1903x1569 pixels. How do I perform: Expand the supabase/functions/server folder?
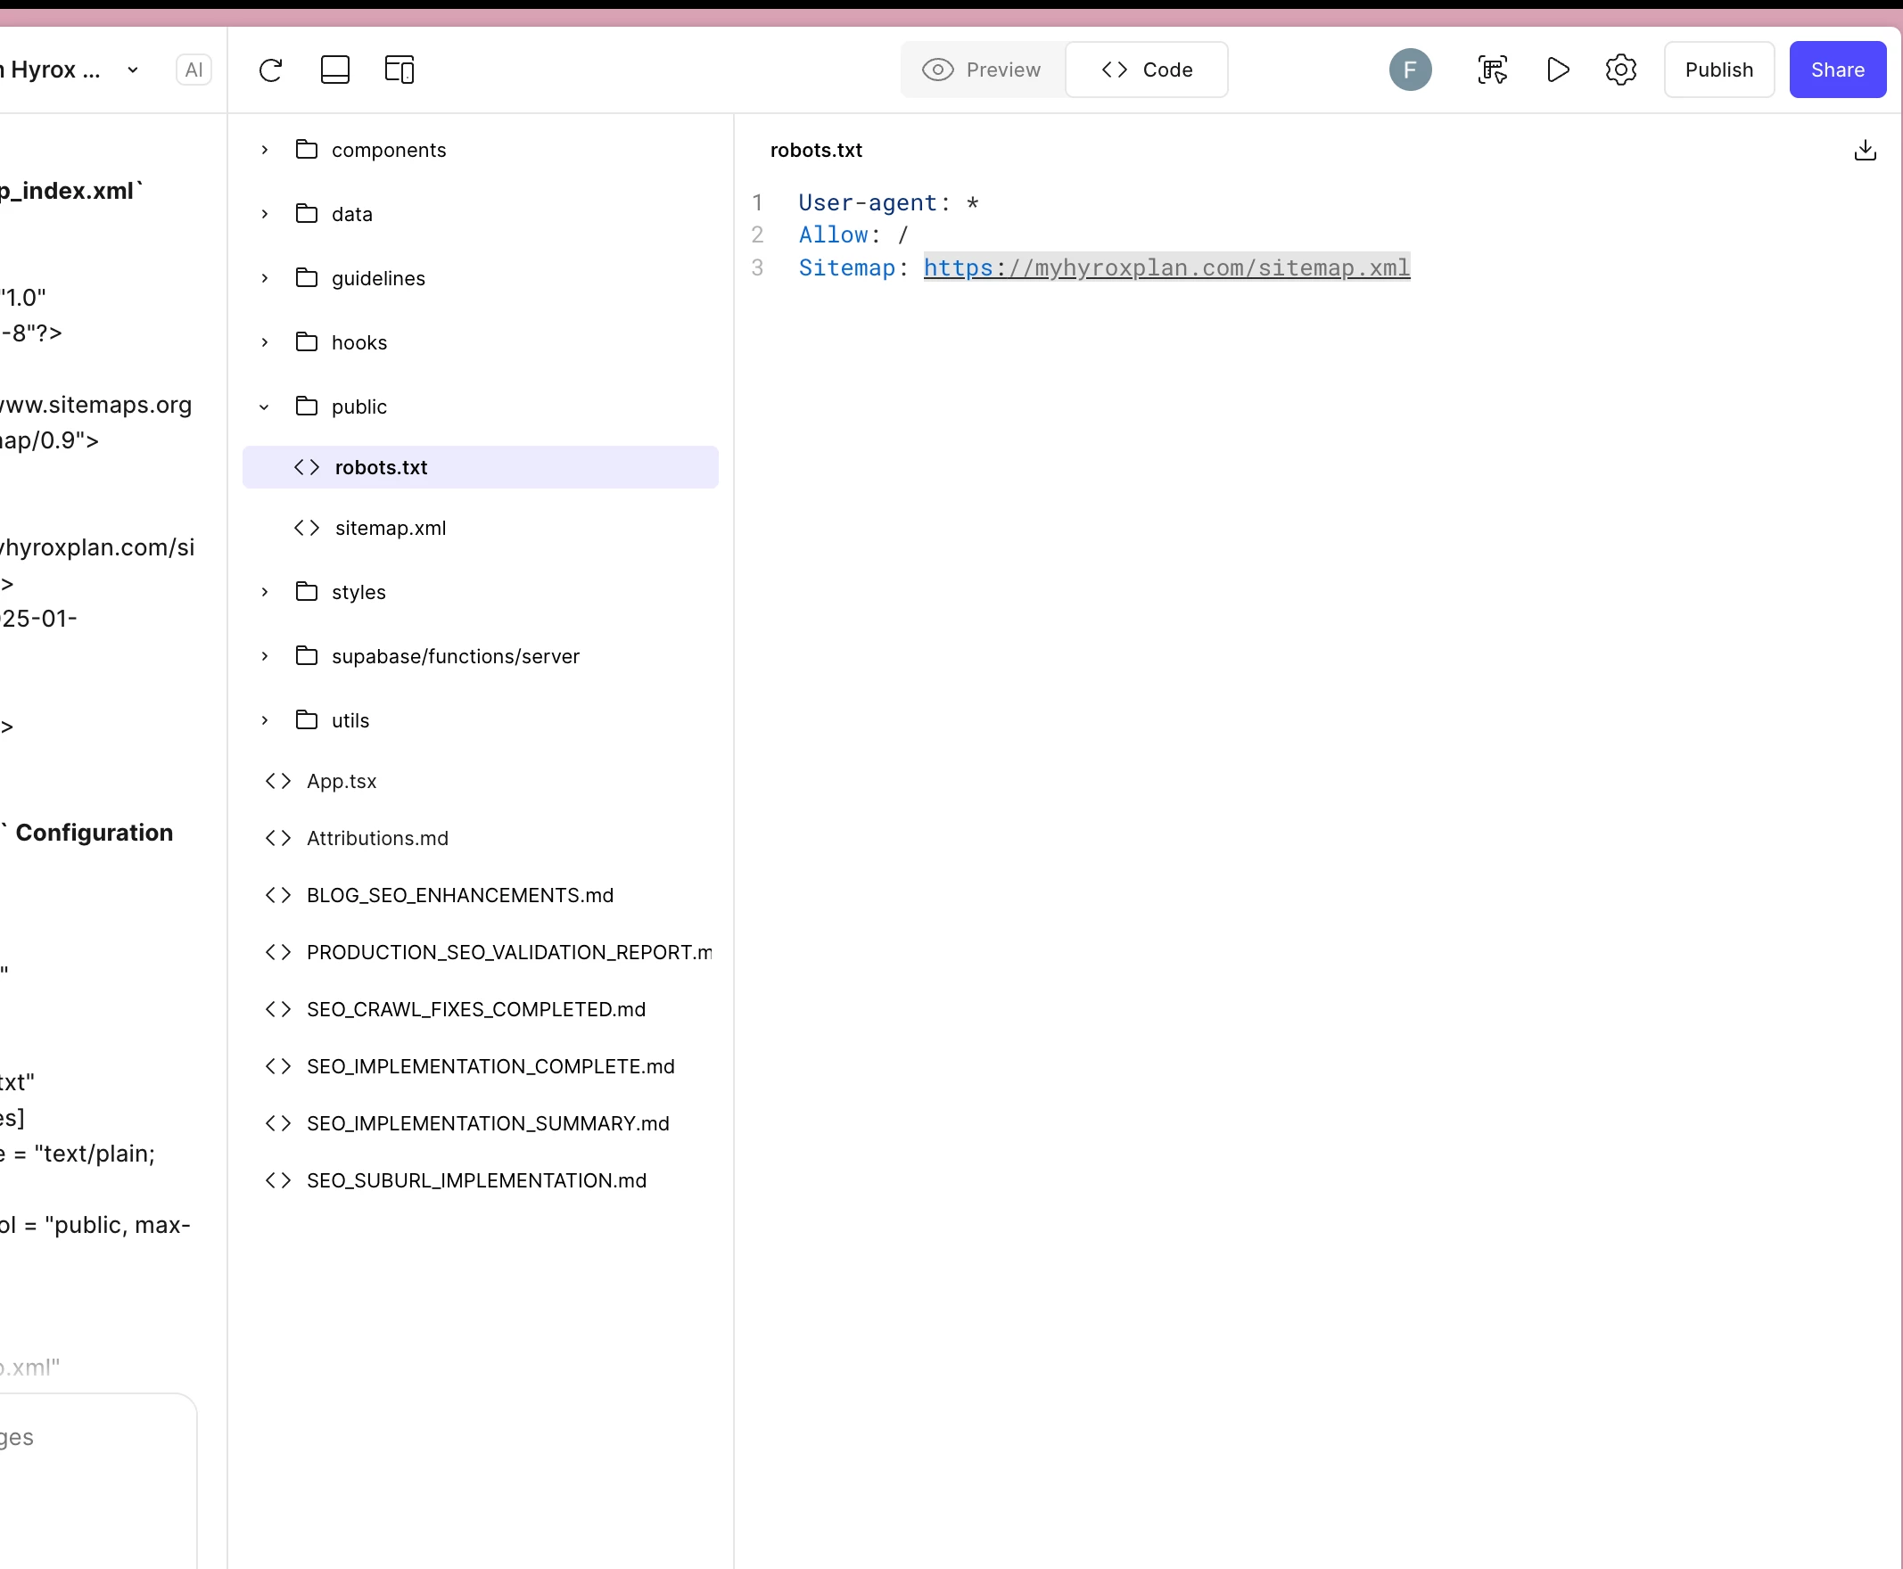(265, 656)
